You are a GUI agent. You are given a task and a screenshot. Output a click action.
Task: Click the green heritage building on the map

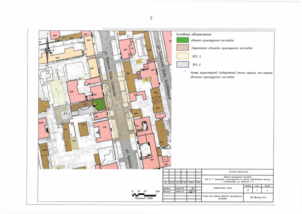tap(99, 104)
